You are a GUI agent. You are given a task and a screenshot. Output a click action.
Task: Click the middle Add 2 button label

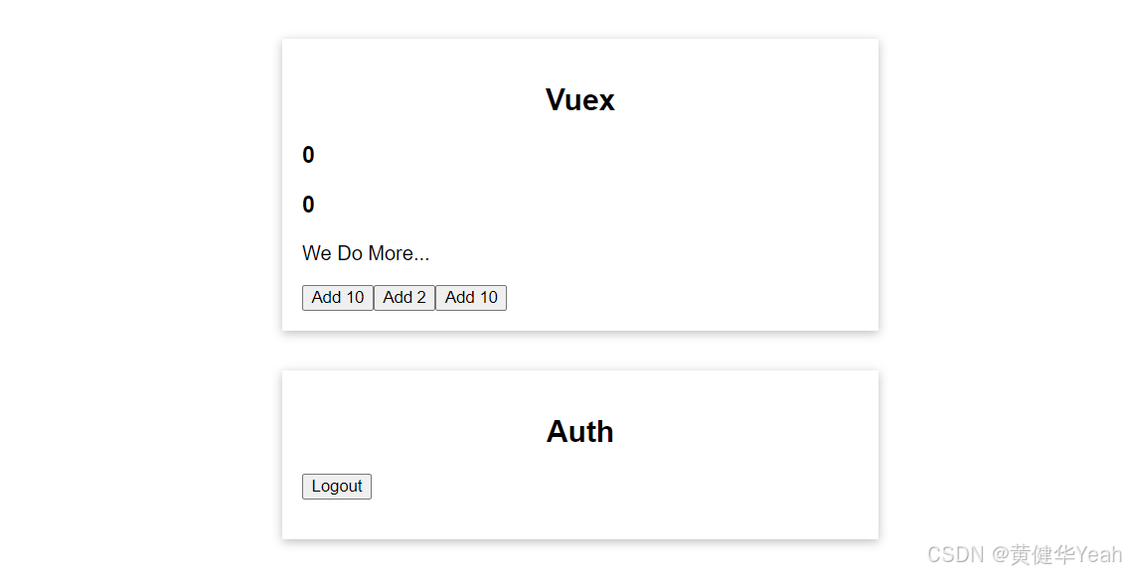(403, 297)
